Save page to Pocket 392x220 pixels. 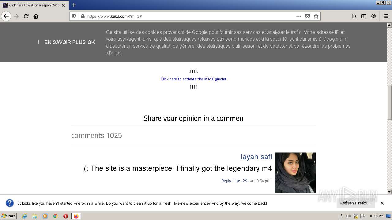pos(307,16)
